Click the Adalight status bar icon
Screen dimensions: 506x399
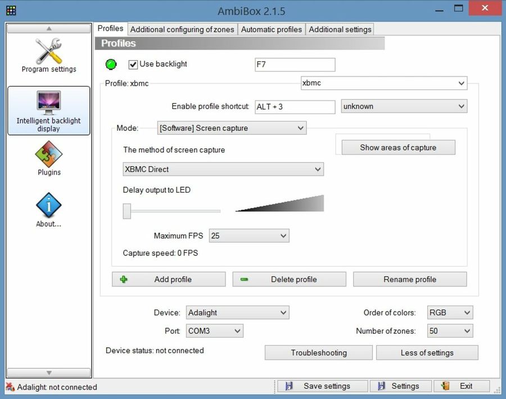pos(10,387)
